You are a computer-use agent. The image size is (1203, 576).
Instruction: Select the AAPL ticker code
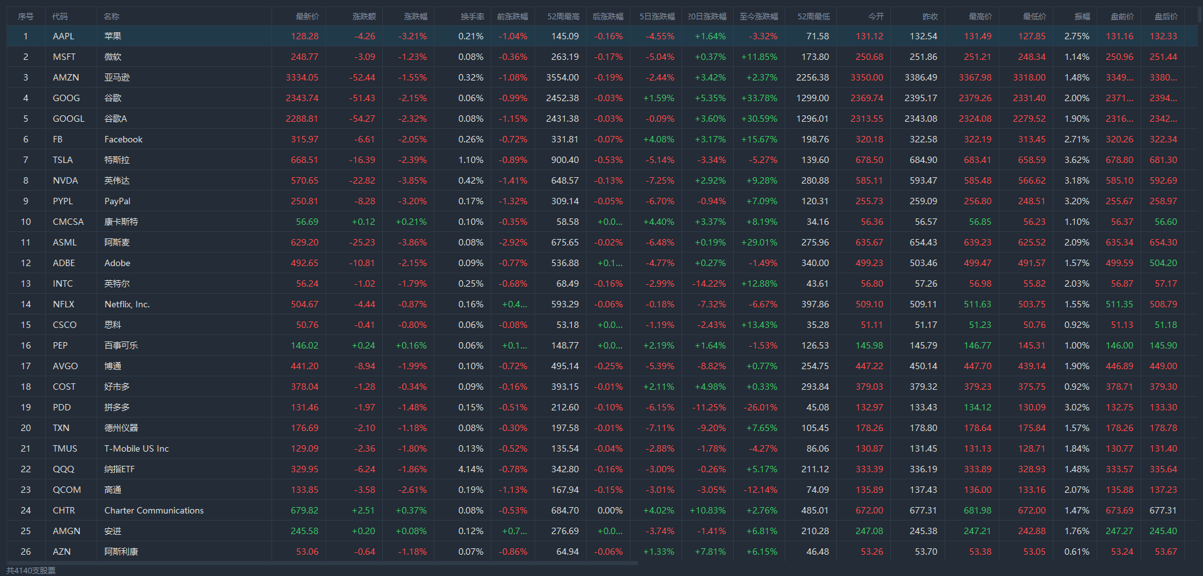tap(63, 36)
